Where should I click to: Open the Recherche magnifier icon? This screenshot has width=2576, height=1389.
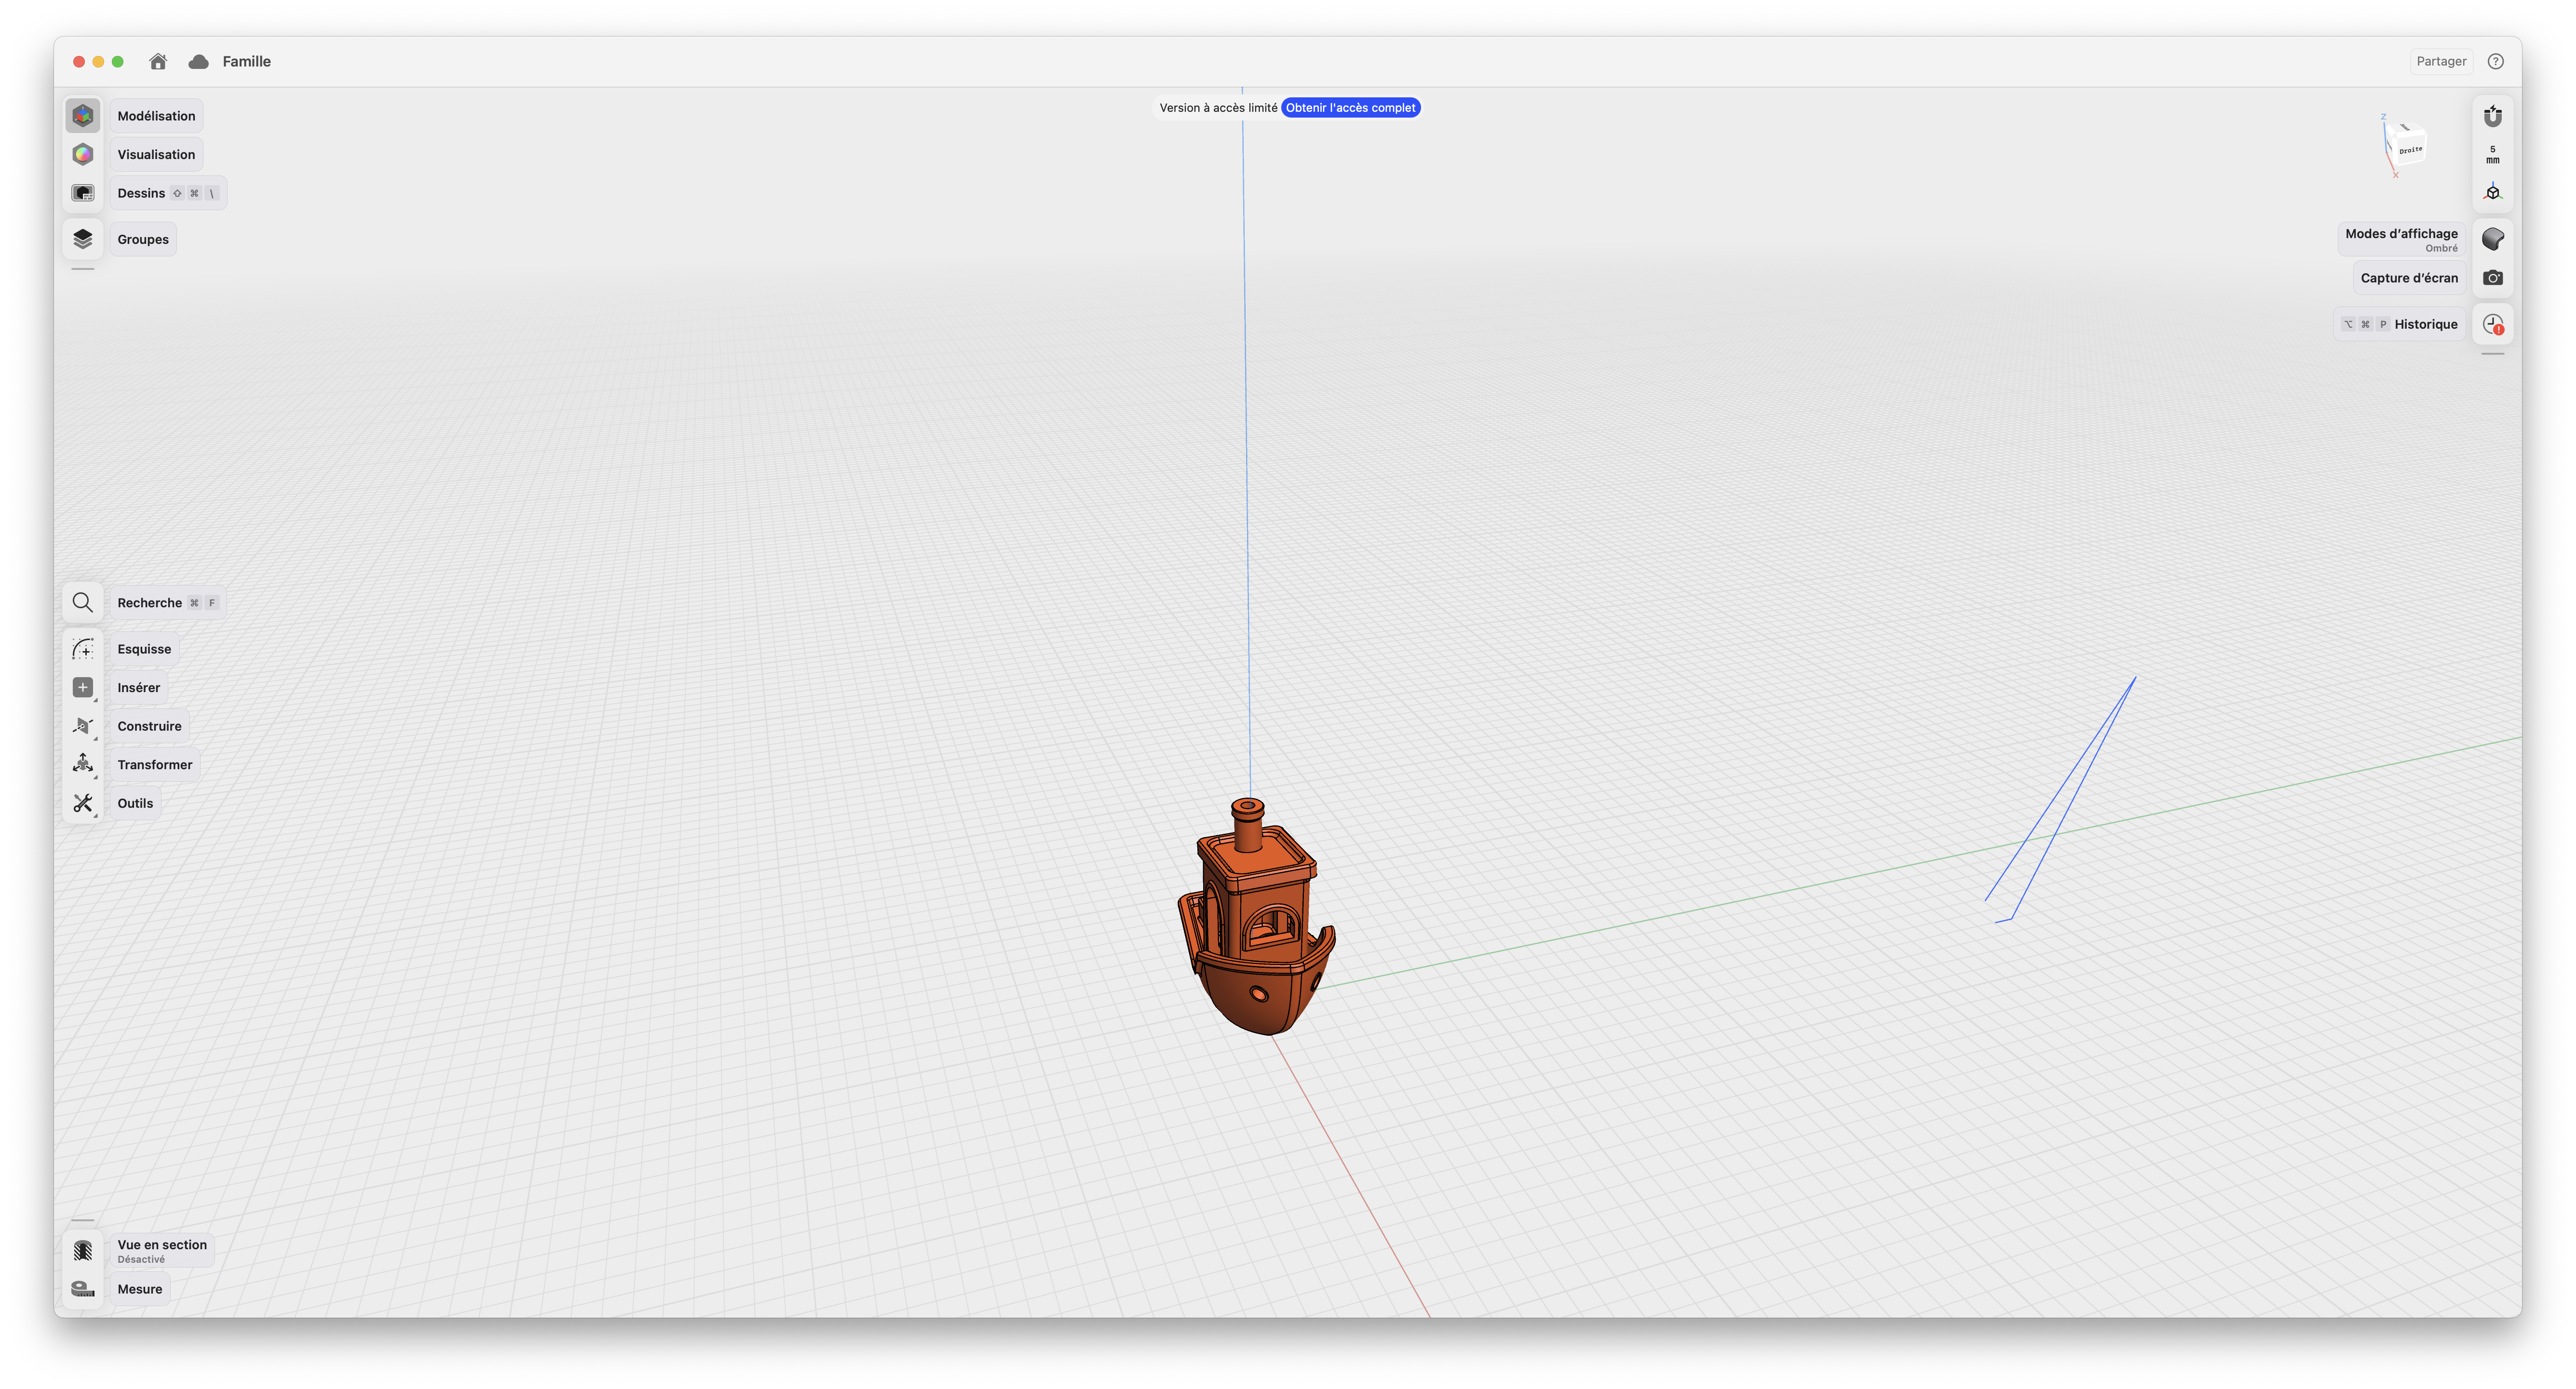coord(83,603)
